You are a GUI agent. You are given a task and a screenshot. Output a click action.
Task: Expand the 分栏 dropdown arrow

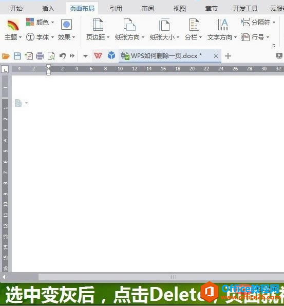pos(200,37)
